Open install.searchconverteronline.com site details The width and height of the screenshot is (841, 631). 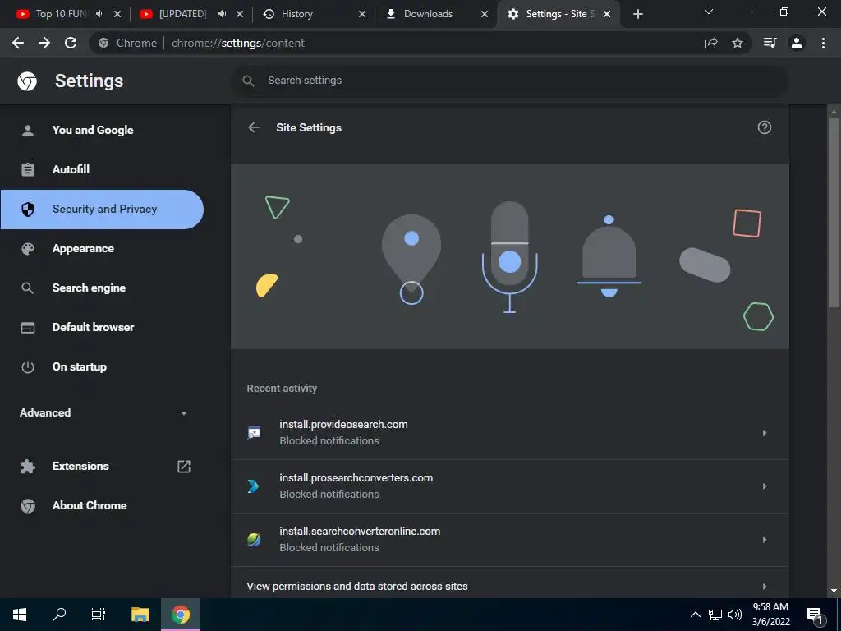509,540
